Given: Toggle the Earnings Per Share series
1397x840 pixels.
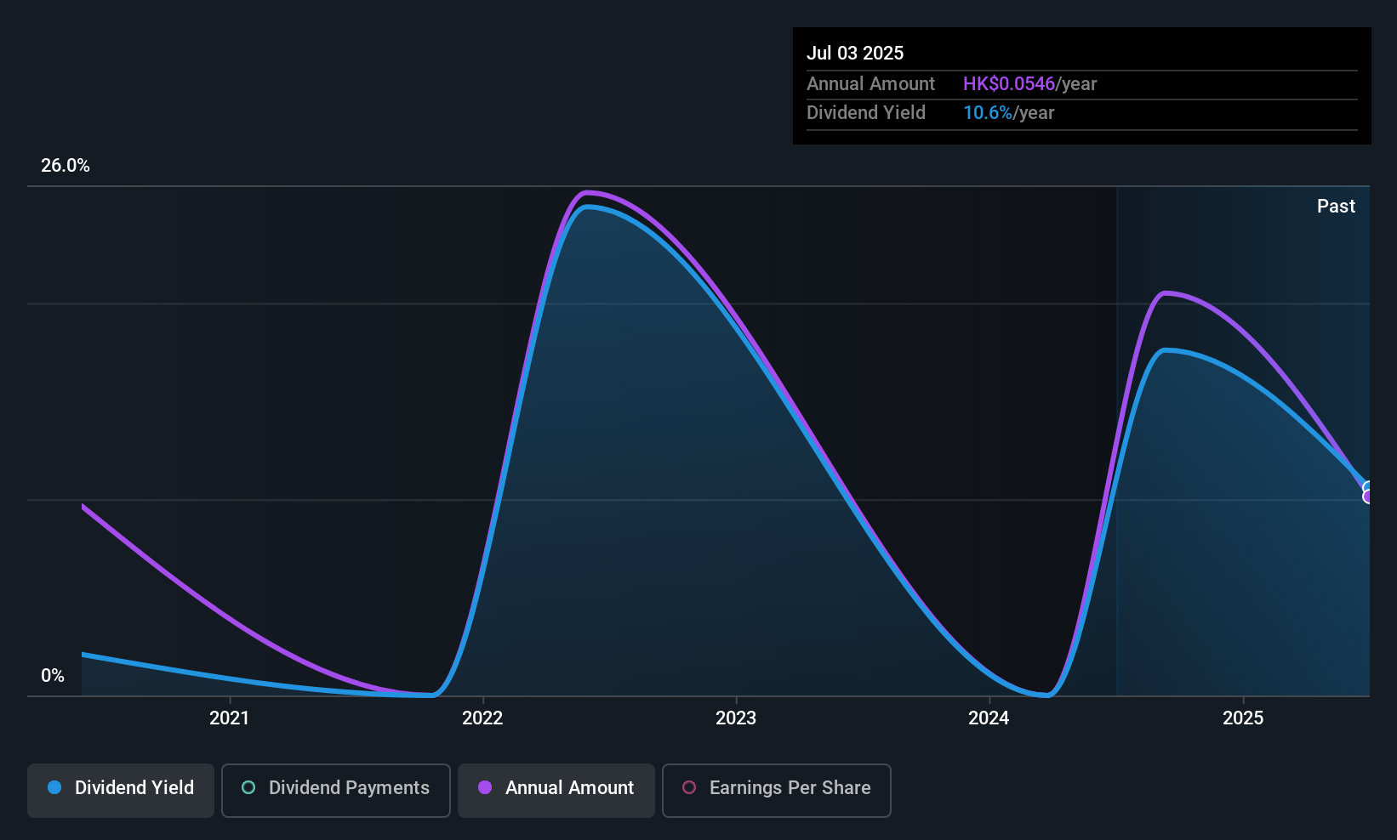Looking at the screenshot, I should click(x=777, y=791).
